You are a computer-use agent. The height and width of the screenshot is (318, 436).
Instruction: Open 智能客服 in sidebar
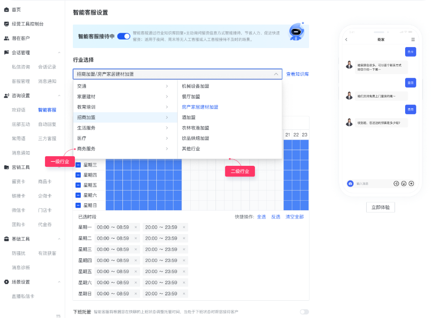(47, 110)
